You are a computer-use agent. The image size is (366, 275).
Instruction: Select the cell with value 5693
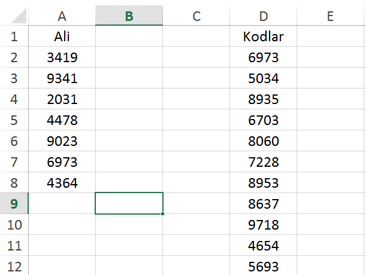click(263, 266)
